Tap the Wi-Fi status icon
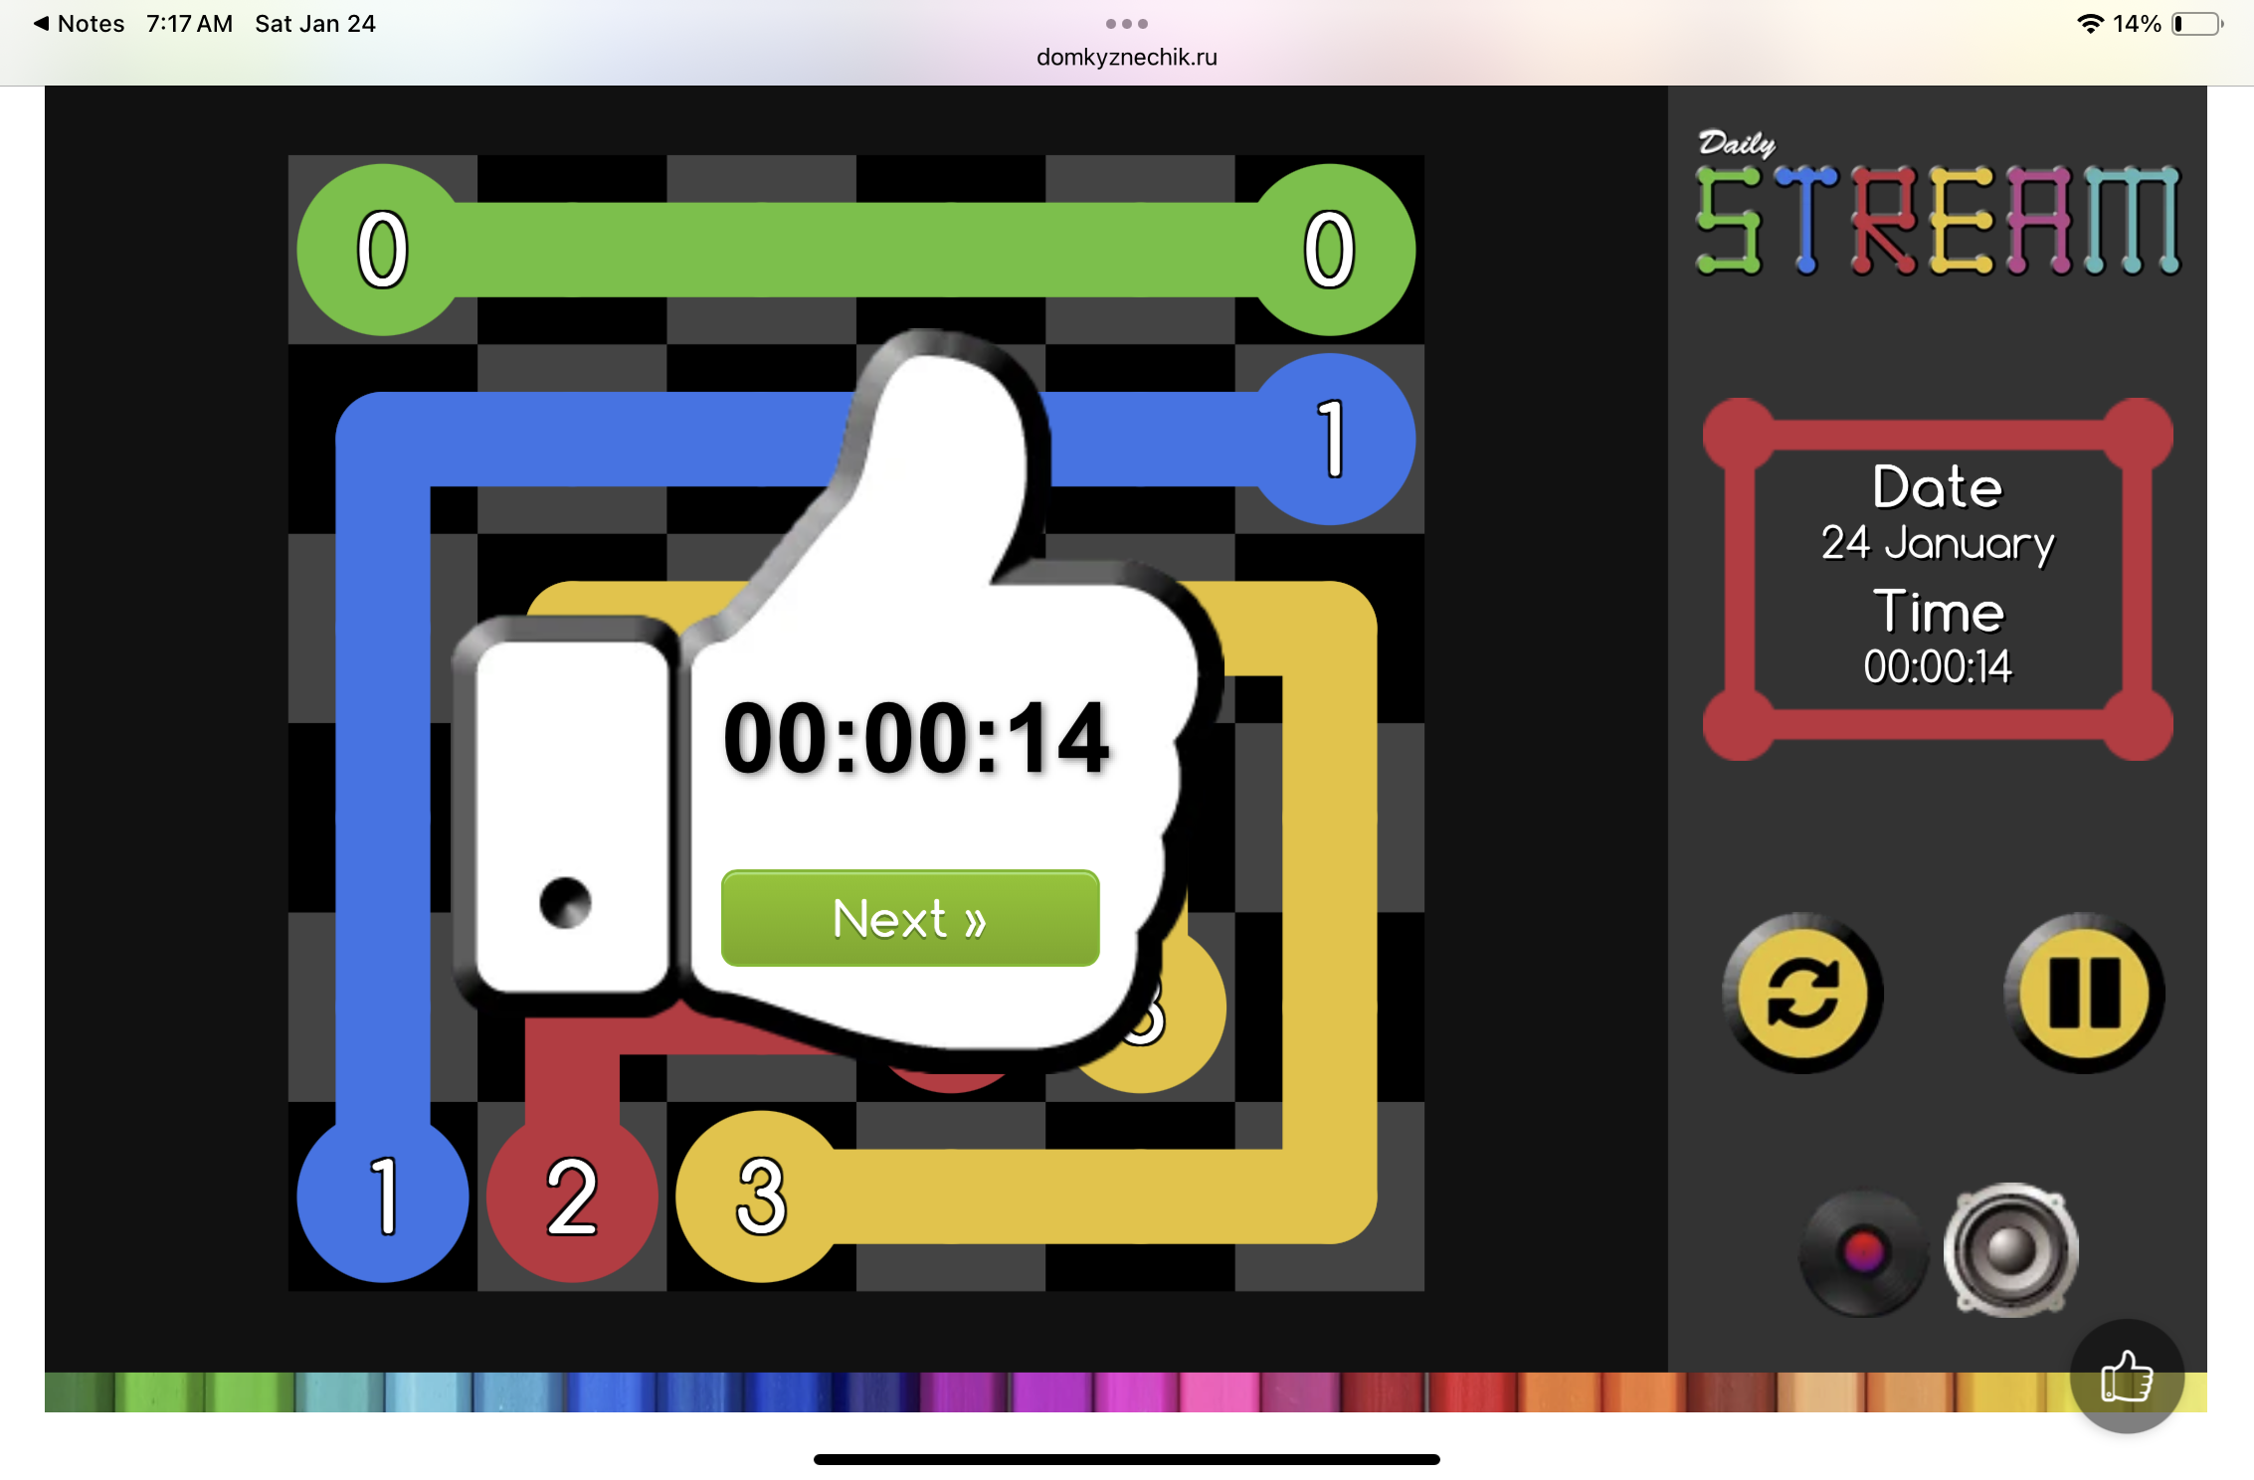The image size is (2254, 1480). [2090, 24]
